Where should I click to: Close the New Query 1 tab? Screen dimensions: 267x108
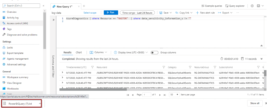pyautogui.click(x=79, y=6)
